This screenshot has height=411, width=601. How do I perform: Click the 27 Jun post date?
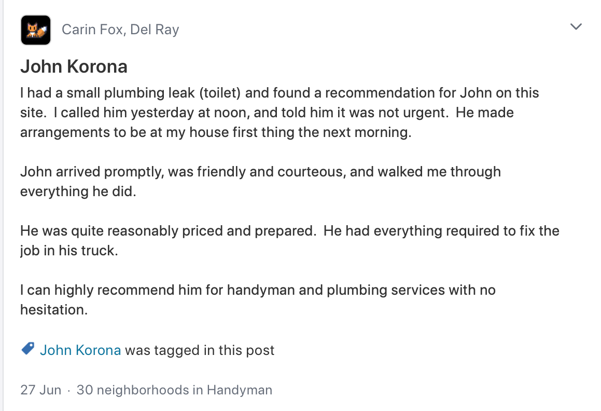(40, 390)
